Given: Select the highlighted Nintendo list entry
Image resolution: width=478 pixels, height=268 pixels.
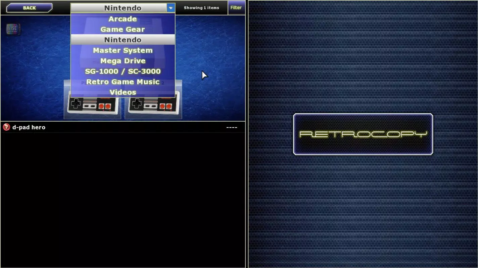Looking at the screenshot, I should (123, 40).
